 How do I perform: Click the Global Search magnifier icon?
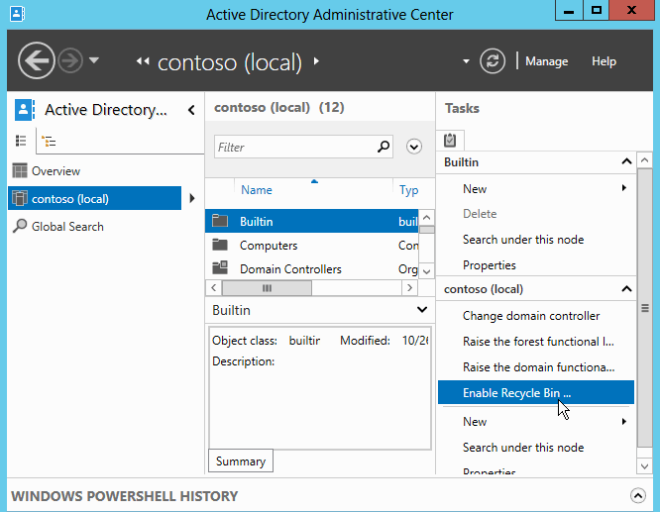(20, 226)
